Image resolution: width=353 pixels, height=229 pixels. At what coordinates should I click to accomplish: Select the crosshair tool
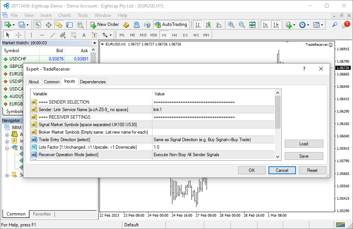tap(18, 35)
